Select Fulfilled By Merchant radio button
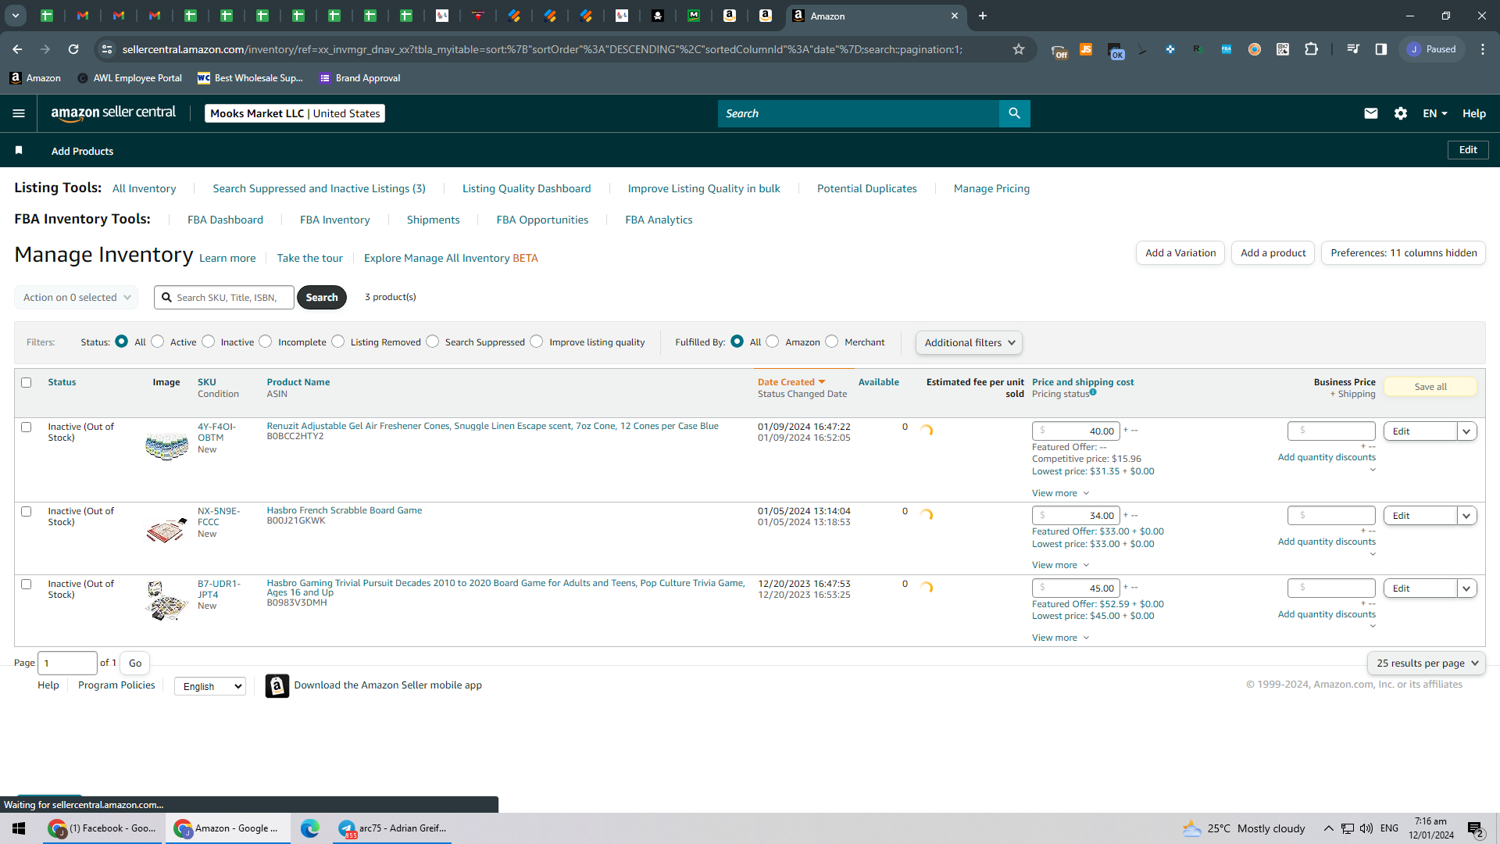The height and width of the screenshot is (844, 1500). [x=832, y=342]
